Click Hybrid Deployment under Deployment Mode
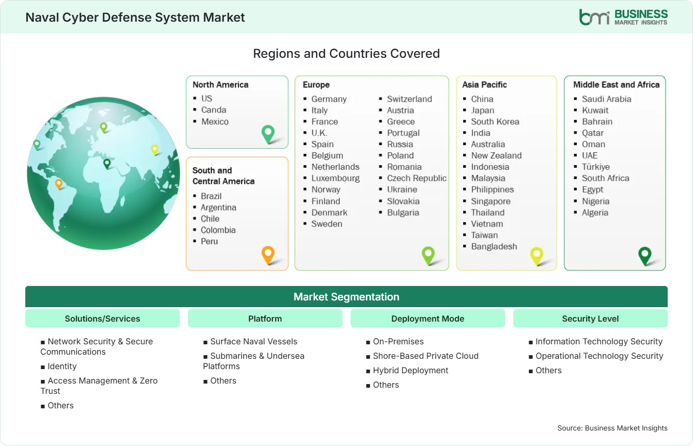 point(411,371)
